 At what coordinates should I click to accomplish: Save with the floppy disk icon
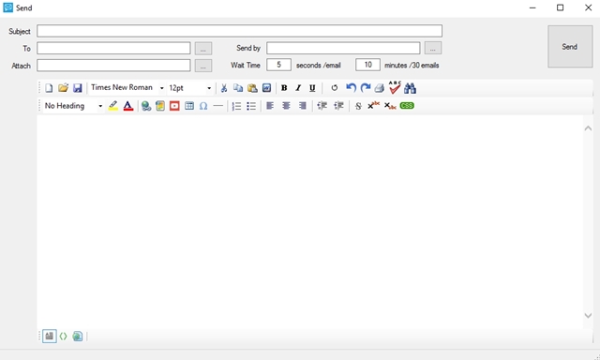tap(78, 88)
